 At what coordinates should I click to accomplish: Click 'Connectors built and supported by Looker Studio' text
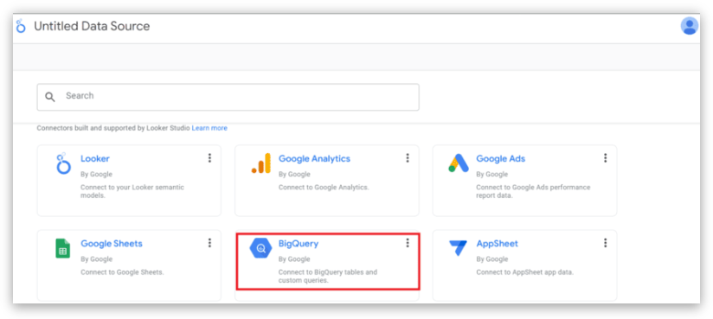[x=113, y=128]
